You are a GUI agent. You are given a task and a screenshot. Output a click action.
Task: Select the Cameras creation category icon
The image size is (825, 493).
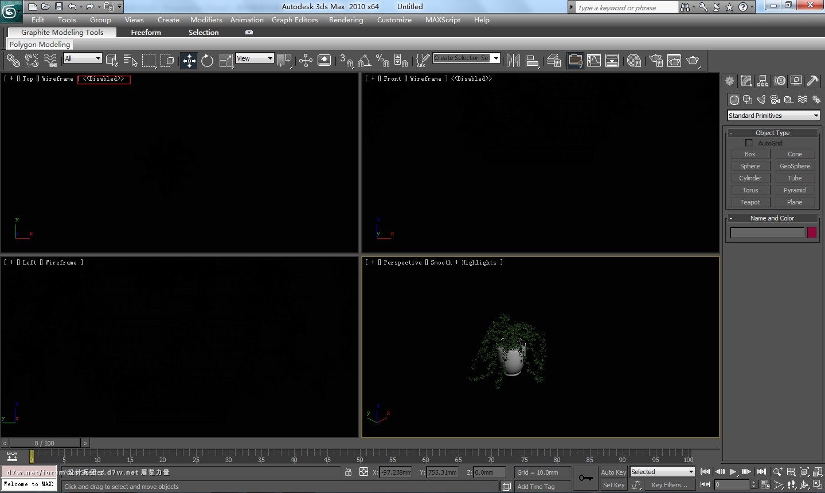[775, 100]
